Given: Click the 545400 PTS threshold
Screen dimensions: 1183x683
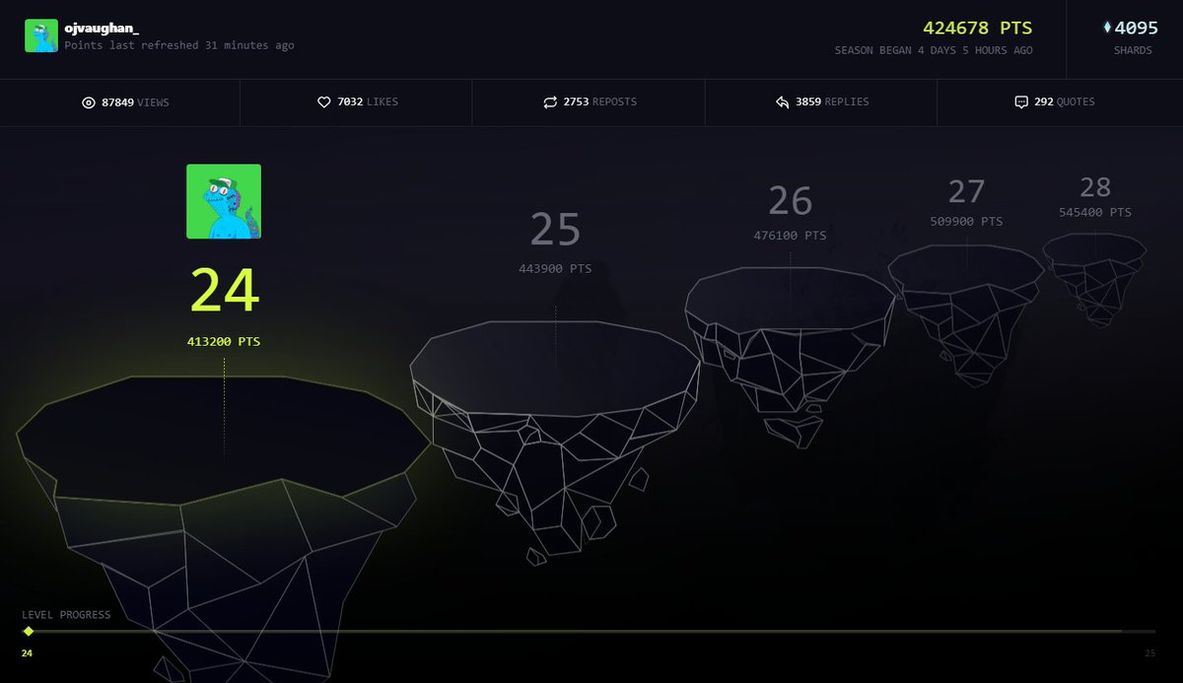Looking at the screenshot, I should pyautogui.click(x=1095, y=212).
